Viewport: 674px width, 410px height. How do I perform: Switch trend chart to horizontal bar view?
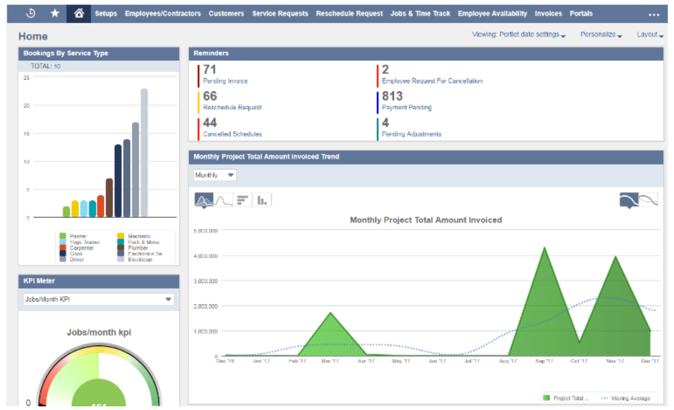(242, 200)
